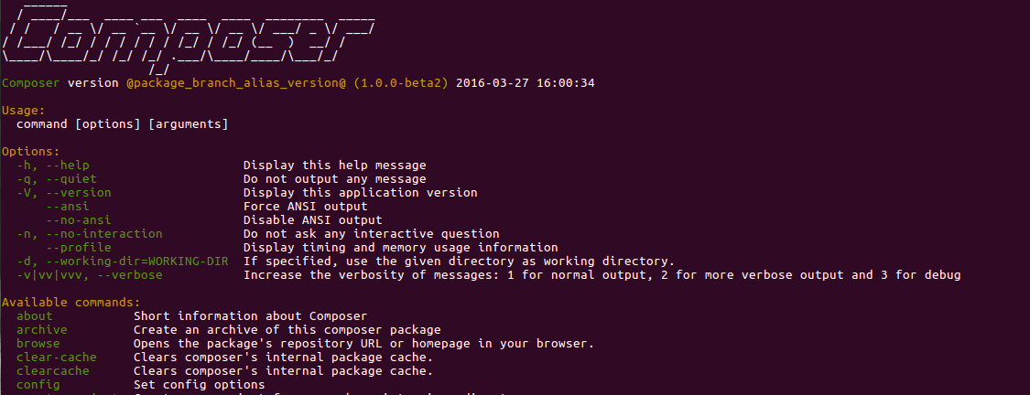Image resolution: width=1030 pixels, height=395 pixels.
Task: Click the browse command name
Action: click(x=38, y=344)
